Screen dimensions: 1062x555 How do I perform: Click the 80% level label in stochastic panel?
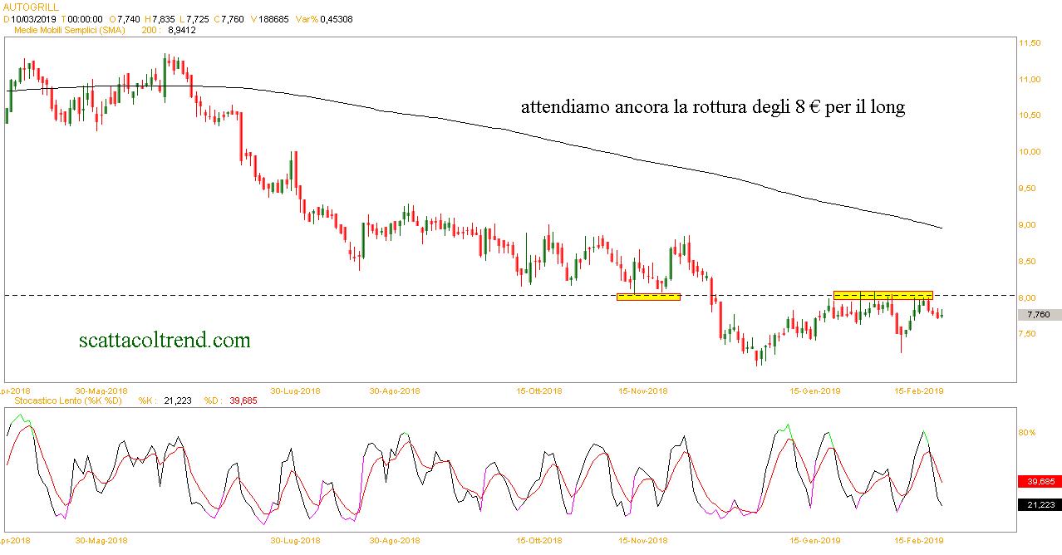[x=1027, y=432]
